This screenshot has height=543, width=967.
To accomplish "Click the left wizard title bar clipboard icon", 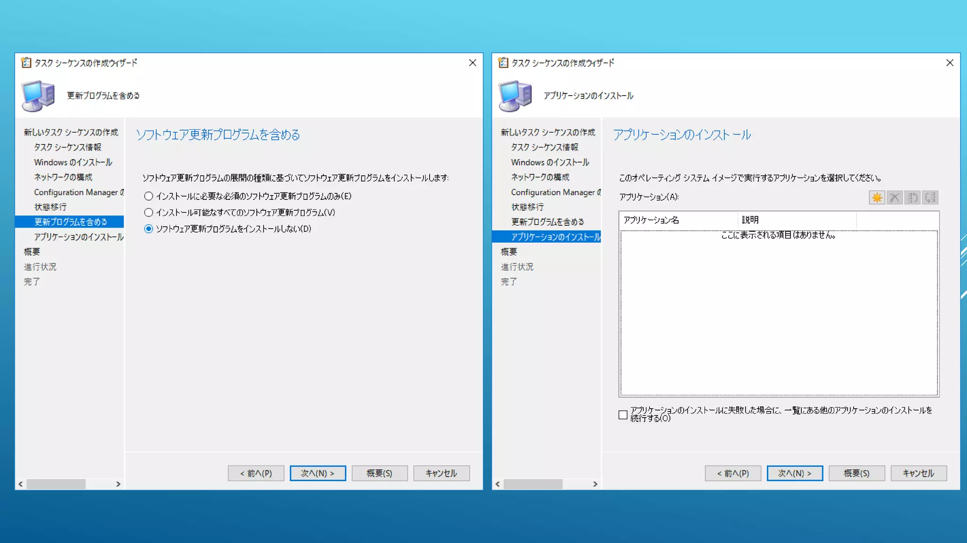I will [x=26, y=63].
